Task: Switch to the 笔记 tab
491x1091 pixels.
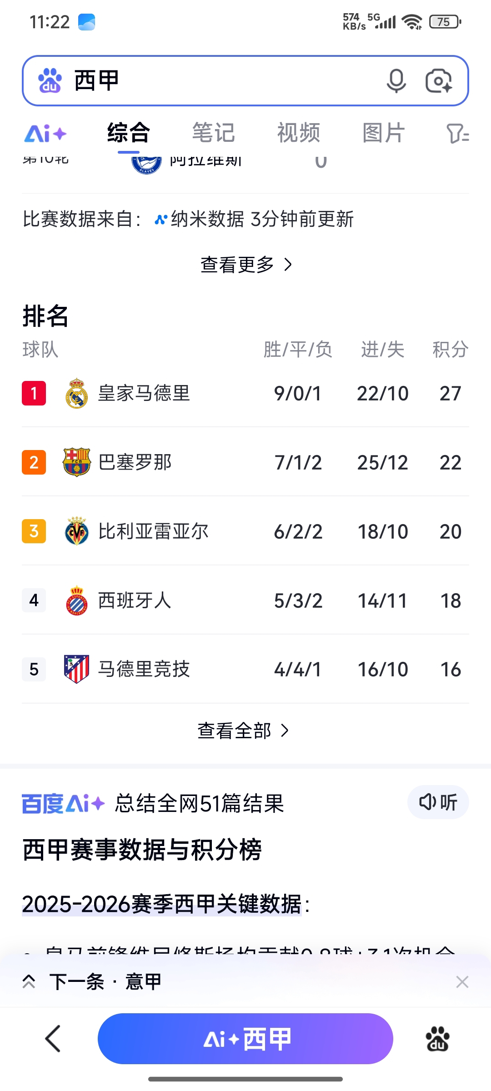Action: (x=213, y=133)
